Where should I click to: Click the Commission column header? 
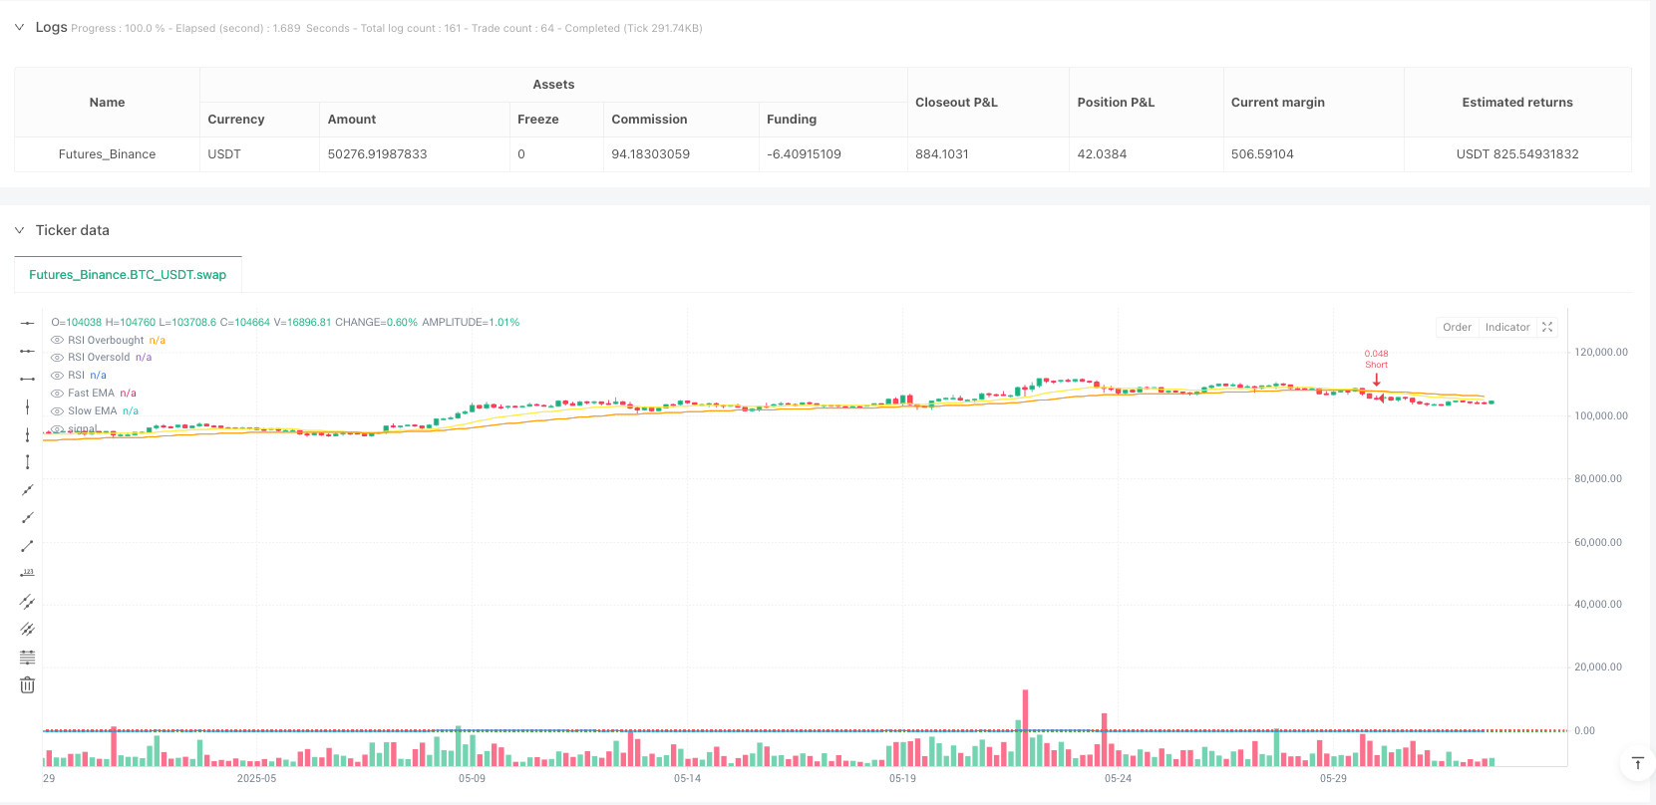(649, 120)
